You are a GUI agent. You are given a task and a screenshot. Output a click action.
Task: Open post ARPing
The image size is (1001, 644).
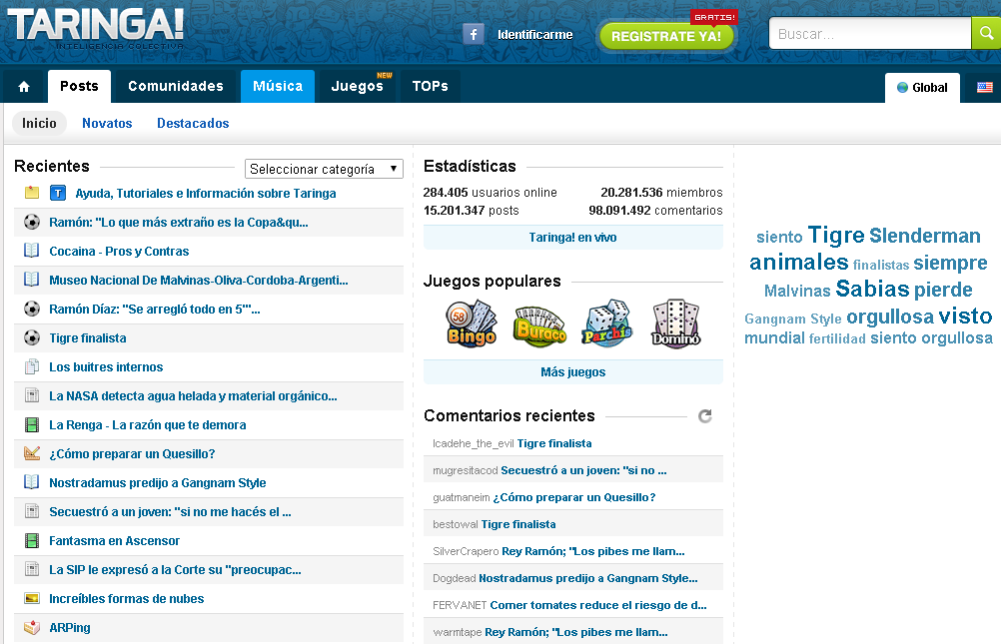coord(70,627)
